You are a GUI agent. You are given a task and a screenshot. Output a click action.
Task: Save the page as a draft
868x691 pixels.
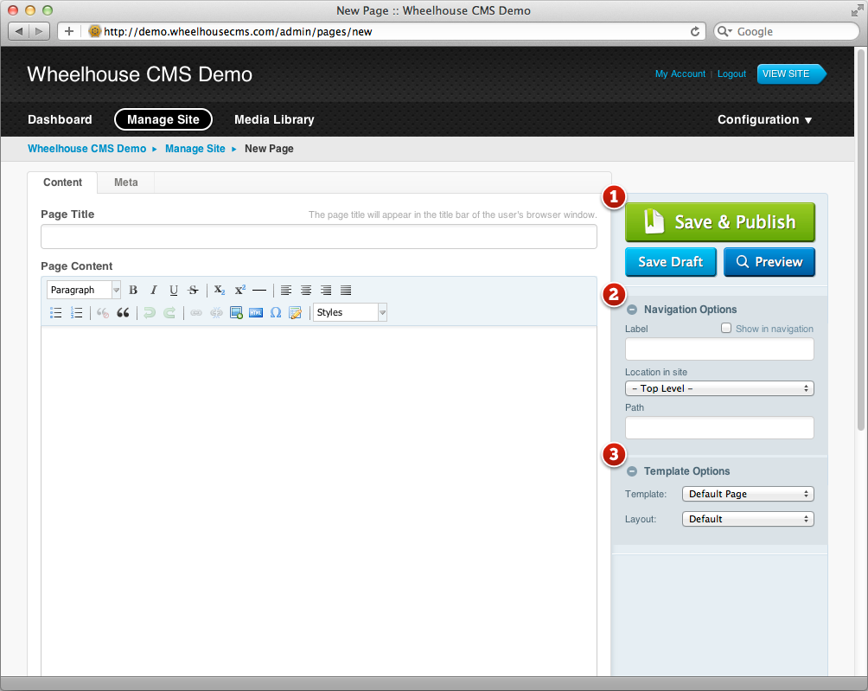click(x=670, y=262)
